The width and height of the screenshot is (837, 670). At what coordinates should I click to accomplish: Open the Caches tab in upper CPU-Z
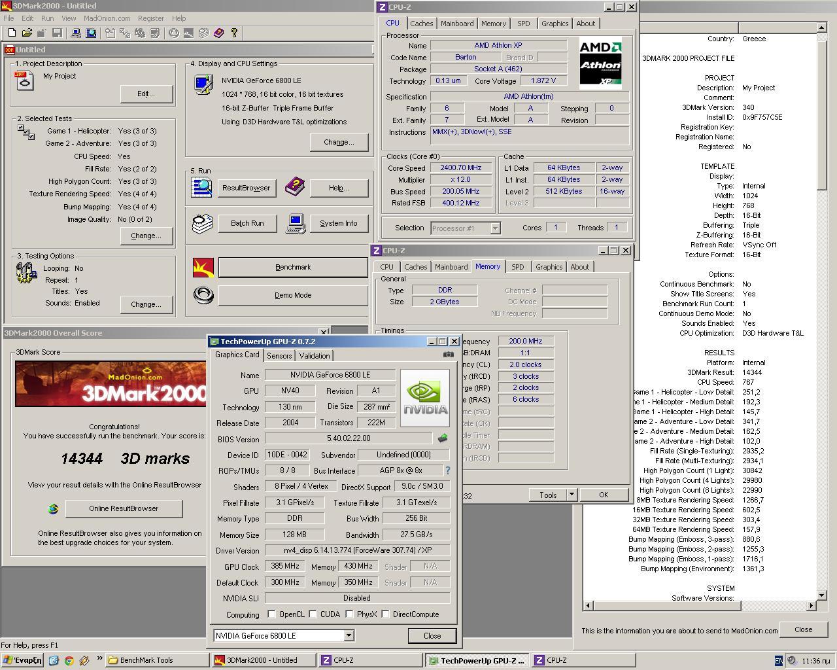[x=422, y=24]
